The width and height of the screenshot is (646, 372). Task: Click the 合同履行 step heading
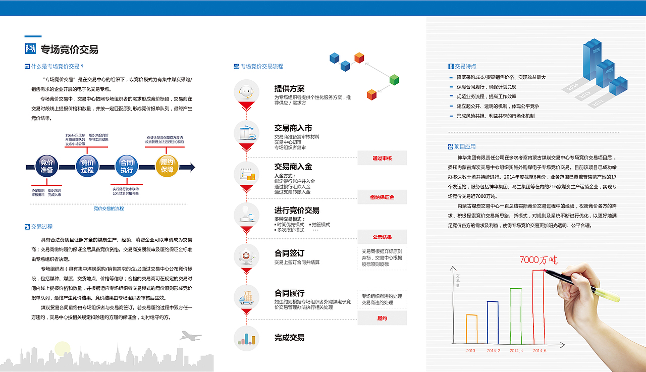(x=289, y=293)
